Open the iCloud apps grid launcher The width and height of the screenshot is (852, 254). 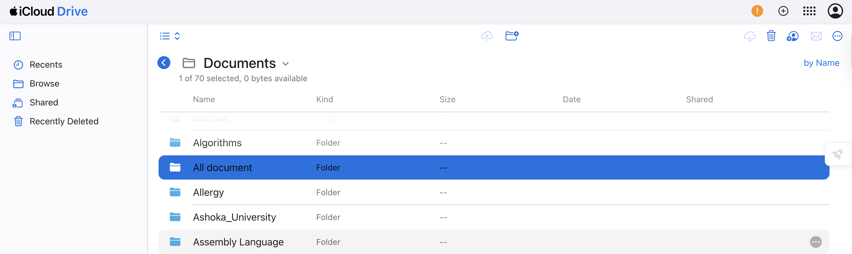click(x=809, y=11)
